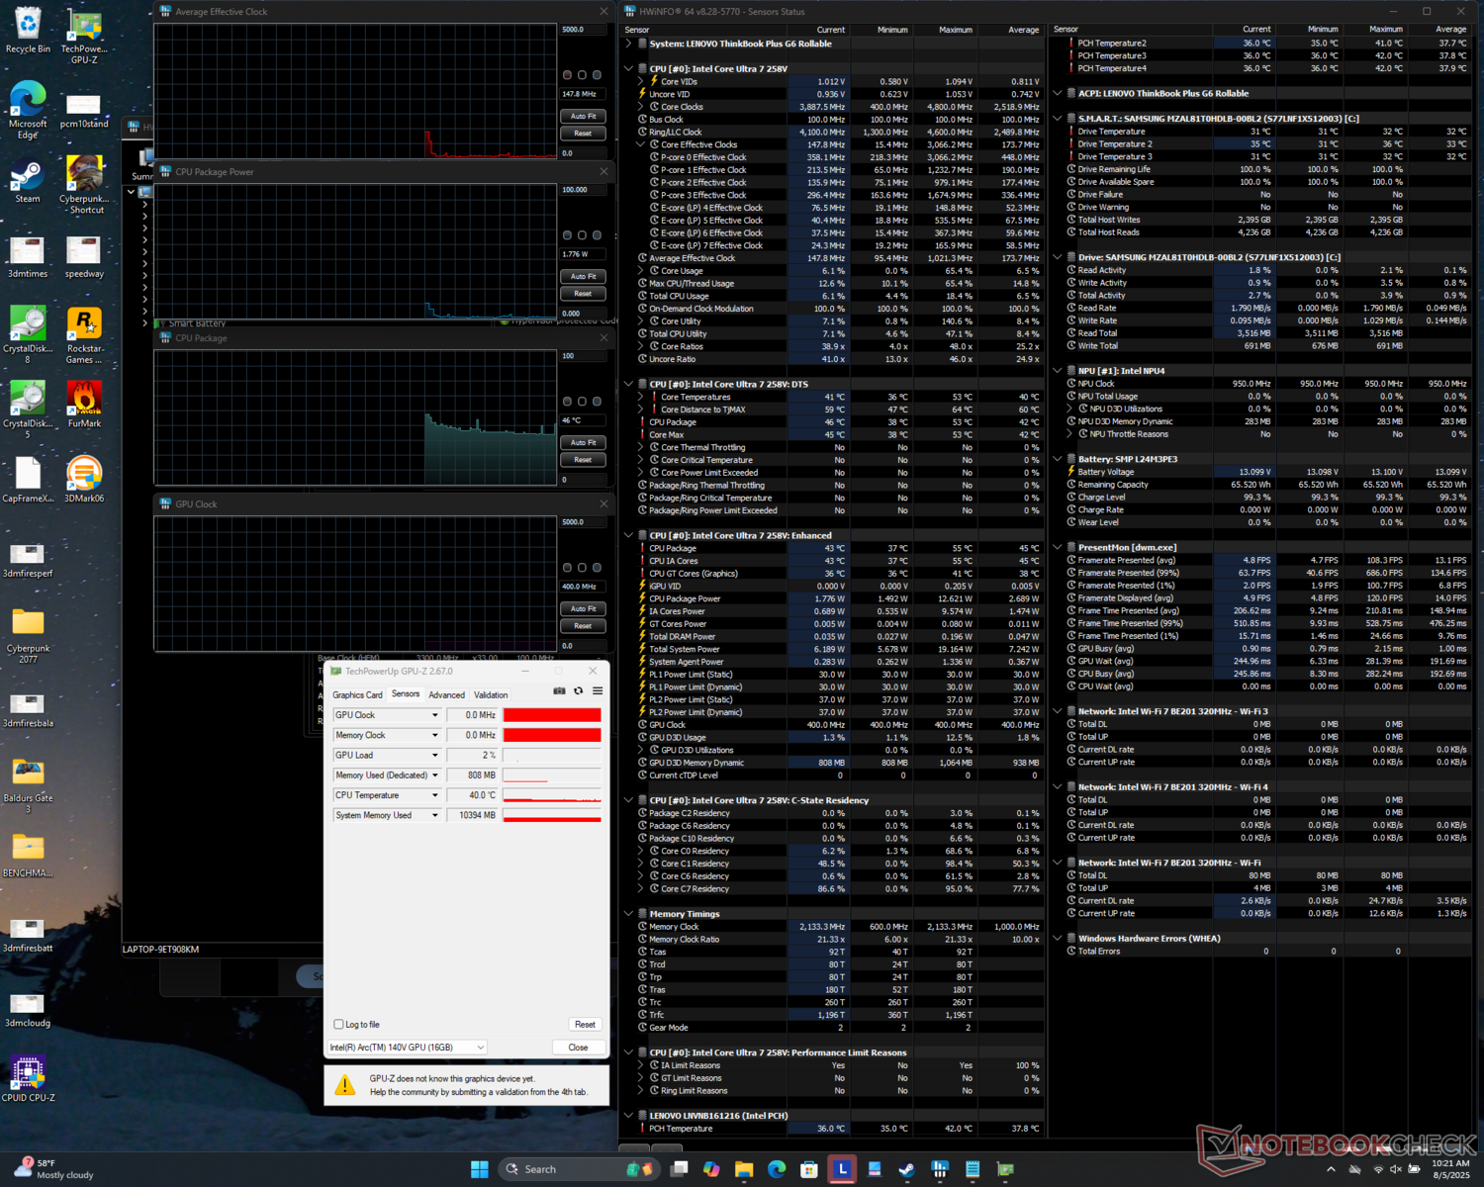1484x1187 pixels.
Task: Click Reset in the CPU Package graph
Action: click(x=583, y=460)
